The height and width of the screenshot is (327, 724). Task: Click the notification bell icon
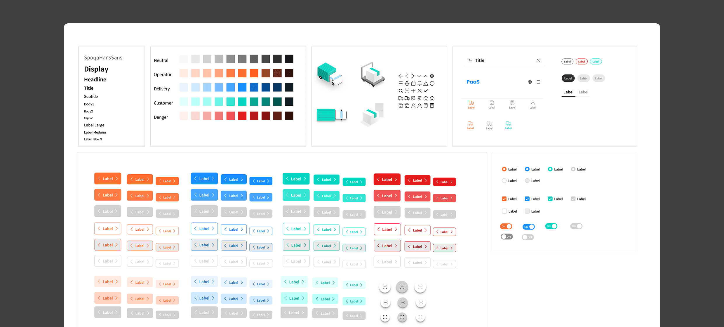point(420,84)
